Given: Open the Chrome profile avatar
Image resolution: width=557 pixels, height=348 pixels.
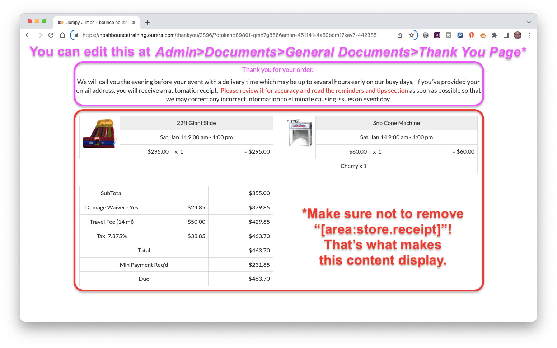Looking at the screenshot, I should point(518,35).
